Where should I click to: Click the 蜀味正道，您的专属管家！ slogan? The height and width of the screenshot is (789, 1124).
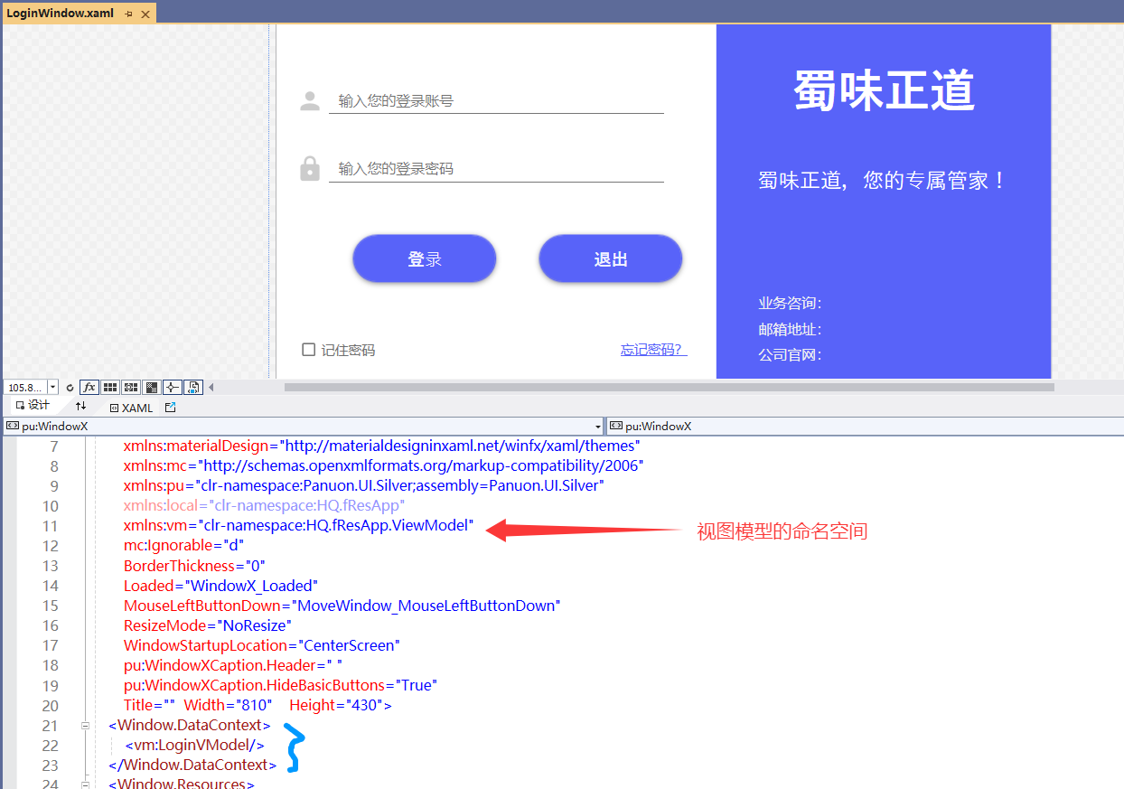(883, 181)
